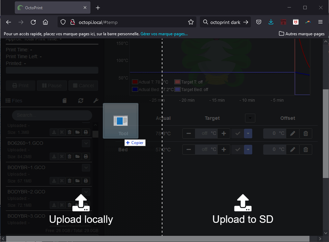Print the BODYBR~1.GCO file
This screenshot has height=242, width=329.
[x=86, y=181]
